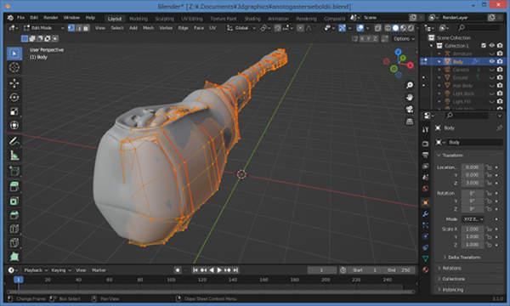This screenshot has width=510, height=306.
Task: Select the Annotate pencil tool
Action: [14, 141]
